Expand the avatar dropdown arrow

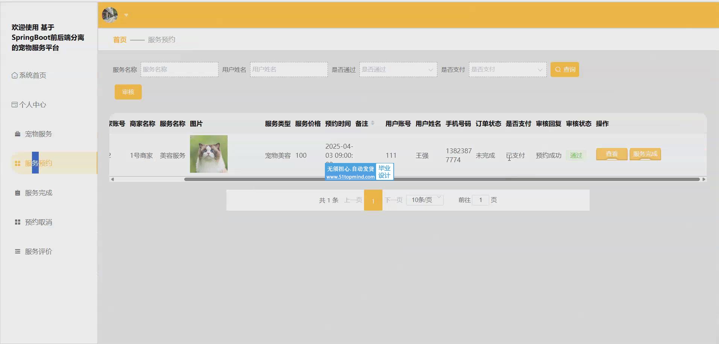click(126, 15)
